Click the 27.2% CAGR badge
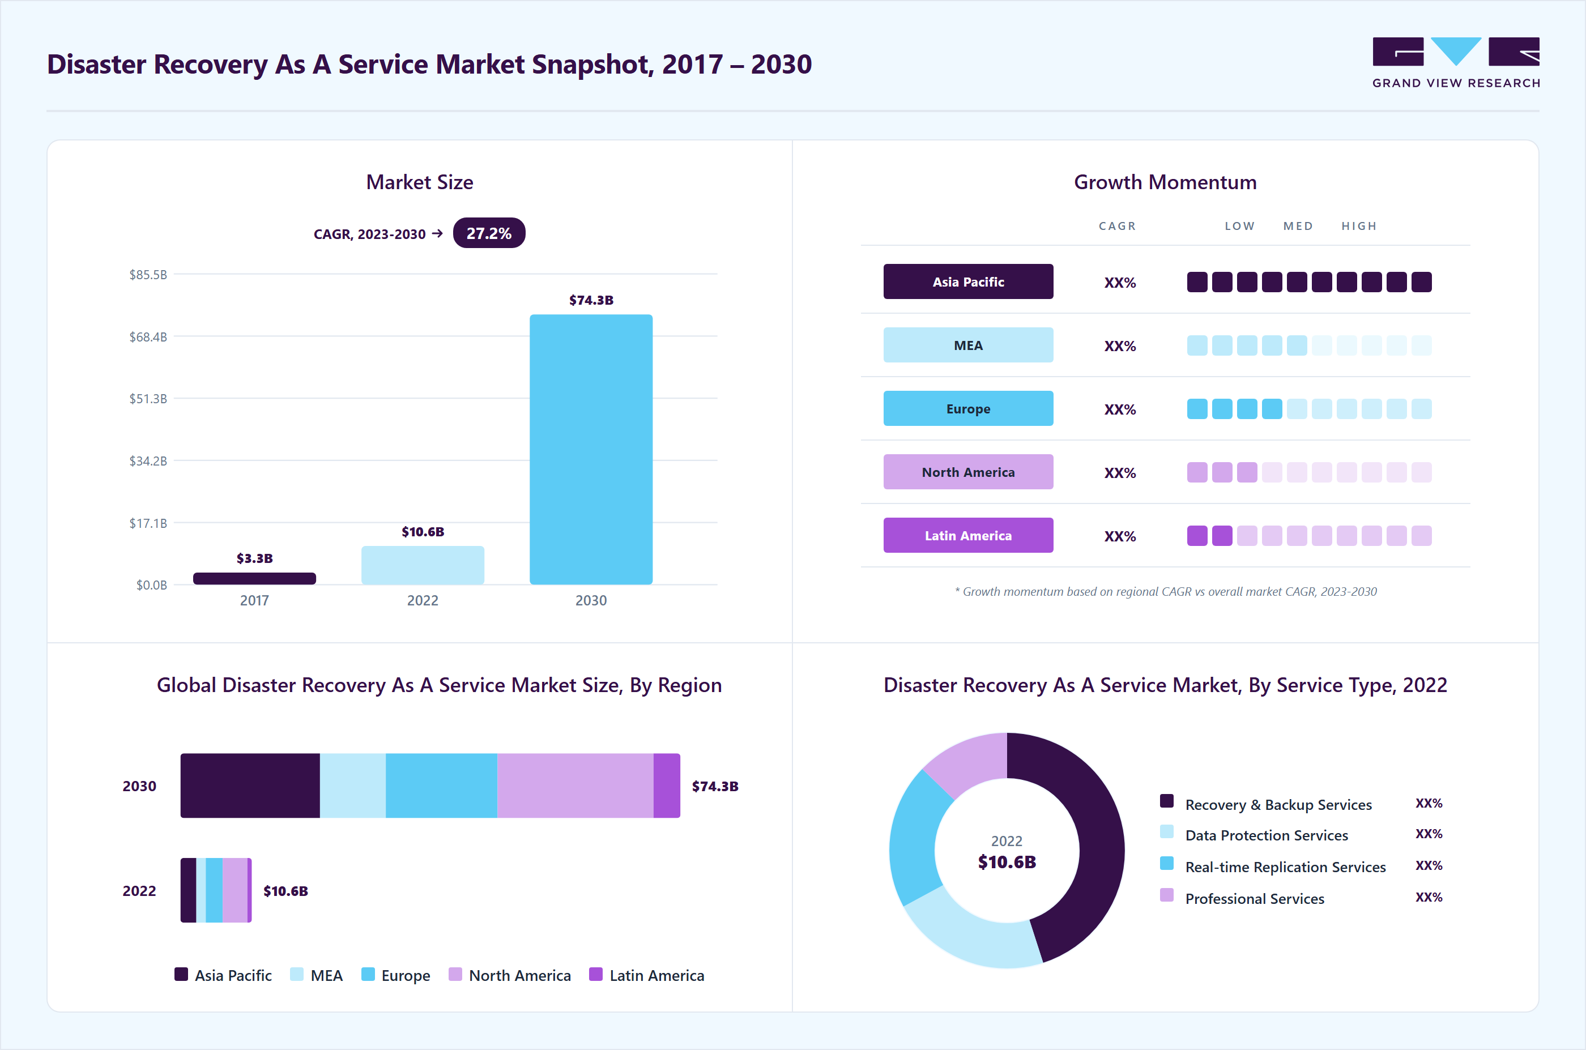 [489, 233]
